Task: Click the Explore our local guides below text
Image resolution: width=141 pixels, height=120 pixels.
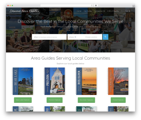Action: point(70,64)
